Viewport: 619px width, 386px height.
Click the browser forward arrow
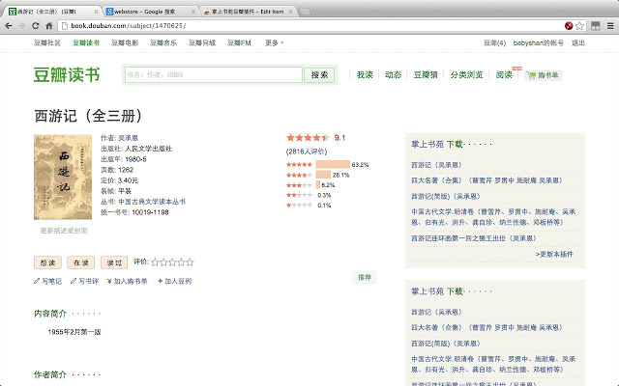(21, 26)
